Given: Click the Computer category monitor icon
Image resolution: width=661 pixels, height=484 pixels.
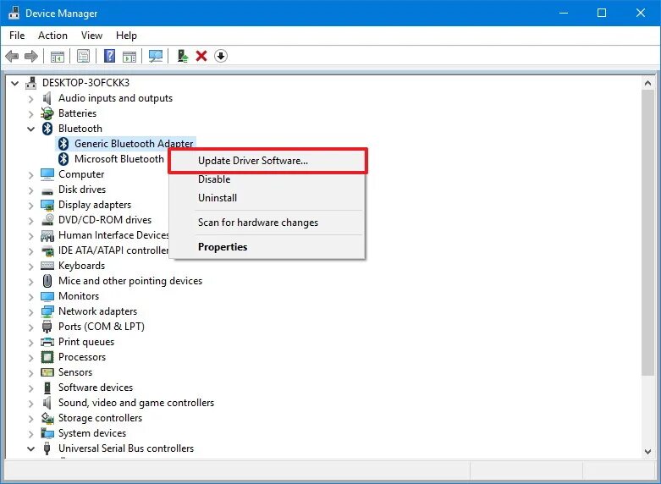Looking at the screenshot, I should pyautogui.click(x=47, y=174).
